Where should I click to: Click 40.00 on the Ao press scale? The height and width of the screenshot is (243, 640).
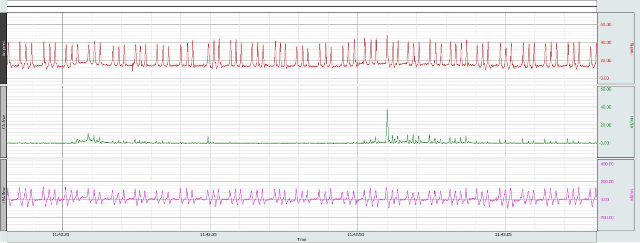click(606, 43)
